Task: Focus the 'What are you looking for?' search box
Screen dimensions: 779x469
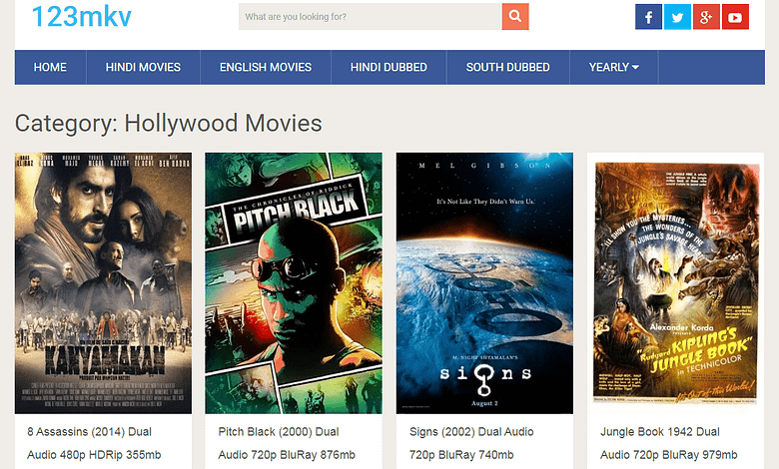Action: tap(371, 16)
